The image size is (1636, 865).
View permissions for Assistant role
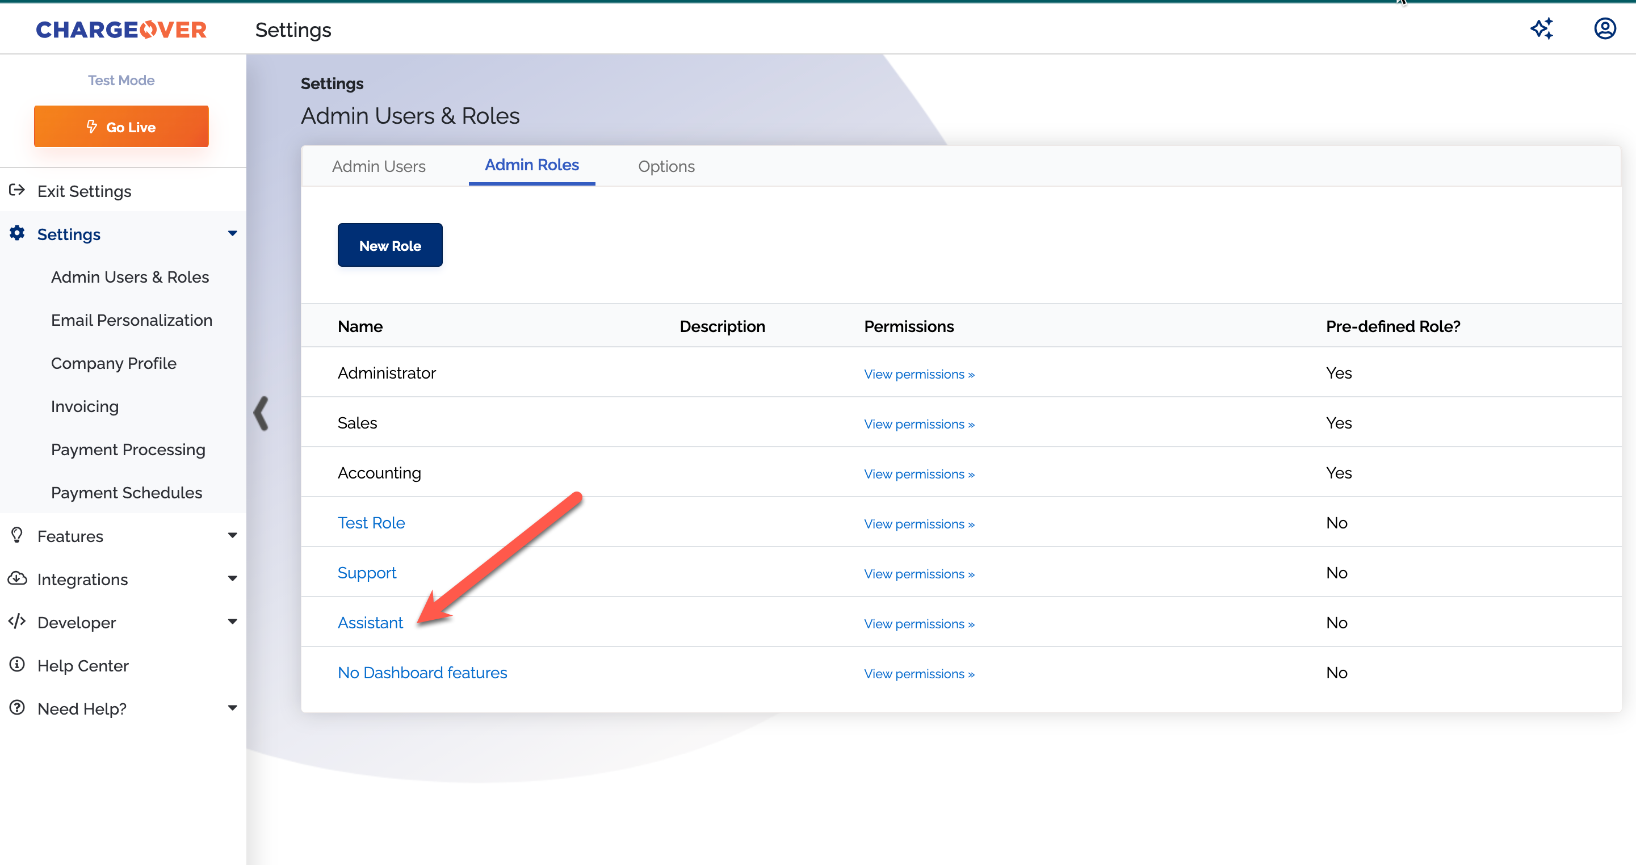tap(919, 624)
